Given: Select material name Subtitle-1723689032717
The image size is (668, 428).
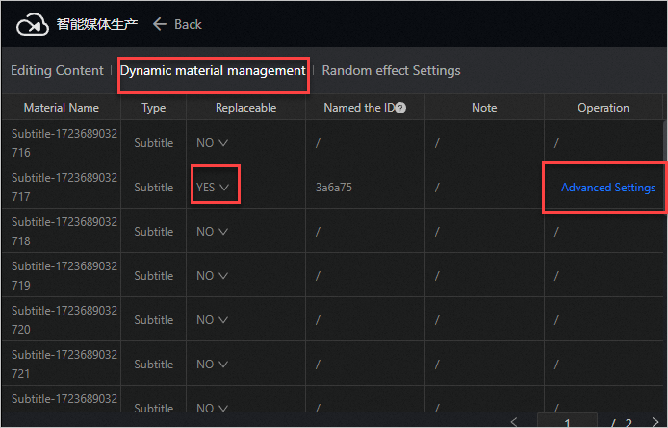Looking at the screenshot, I should tap(64, 187).
